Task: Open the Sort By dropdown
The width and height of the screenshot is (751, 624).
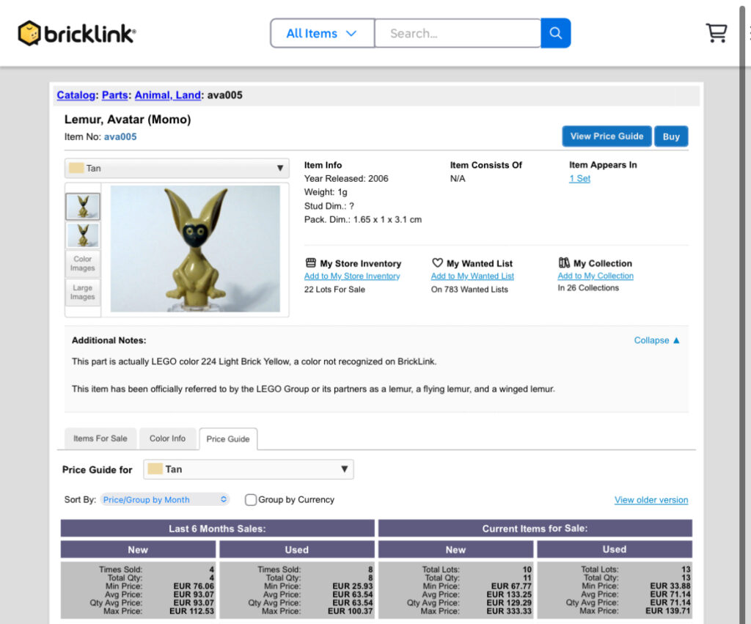Action: (x=165, y=500)
